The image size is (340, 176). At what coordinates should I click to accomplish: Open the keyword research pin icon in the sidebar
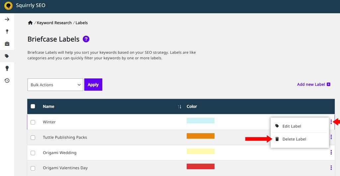[7, 32]
